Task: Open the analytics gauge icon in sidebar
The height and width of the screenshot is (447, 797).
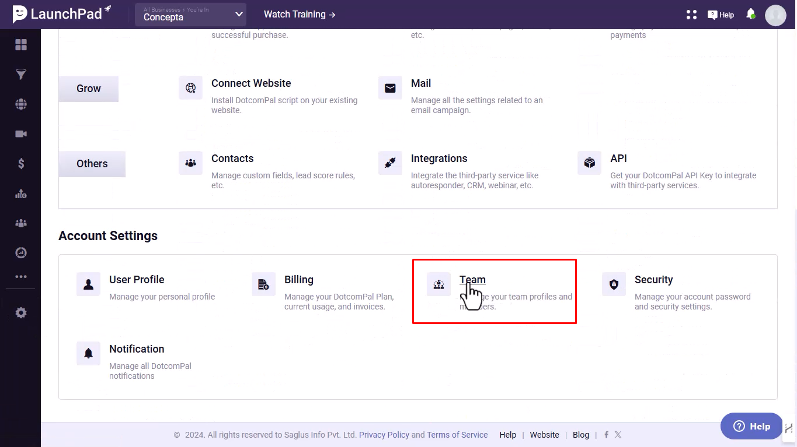Action: (x=21, y=253)
